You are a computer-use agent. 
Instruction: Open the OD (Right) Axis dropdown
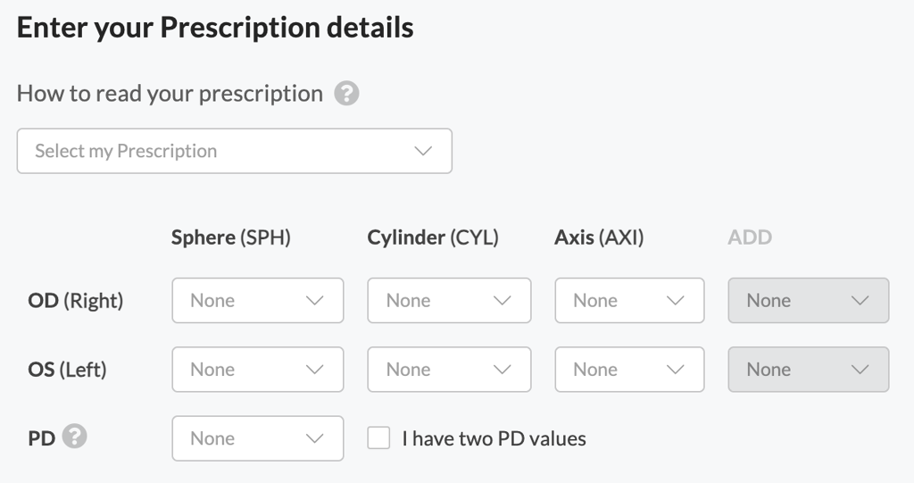coord(629,301)
